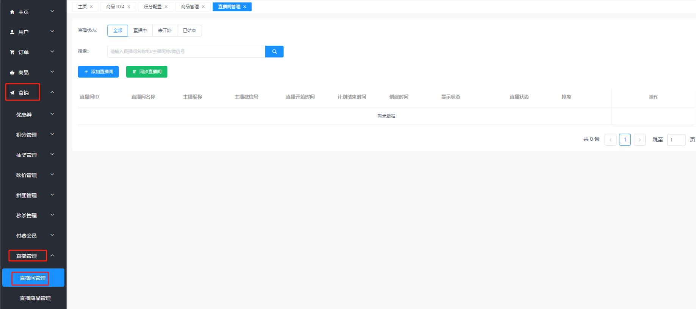Click the live room search input field
This screenshot has height=309, width=696.
pyautogui.click(x=186, y=51)
